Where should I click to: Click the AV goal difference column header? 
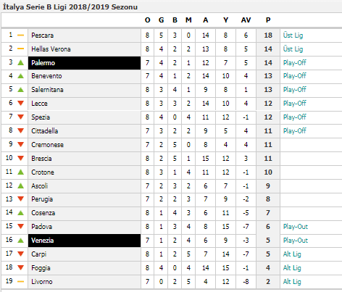pos(246,20)
